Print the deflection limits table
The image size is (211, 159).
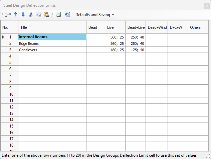click(59, 15)
